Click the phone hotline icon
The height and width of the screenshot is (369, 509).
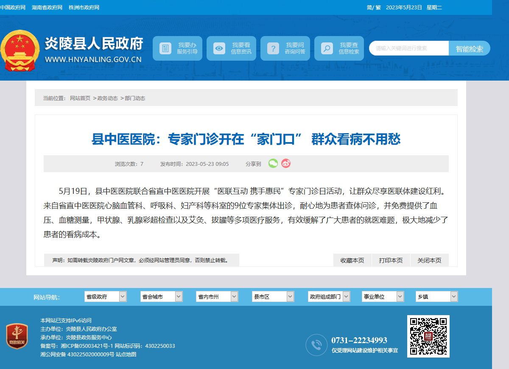(x=316, y=345)
